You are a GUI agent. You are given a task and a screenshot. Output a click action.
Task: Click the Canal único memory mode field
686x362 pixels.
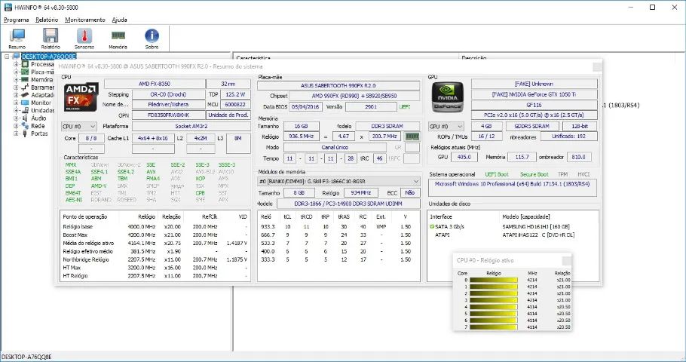[x=335, y=148]
